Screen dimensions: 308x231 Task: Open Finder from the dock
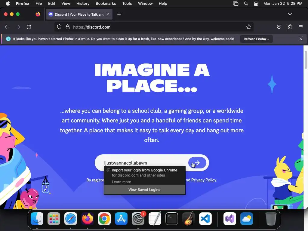(37, 219)
